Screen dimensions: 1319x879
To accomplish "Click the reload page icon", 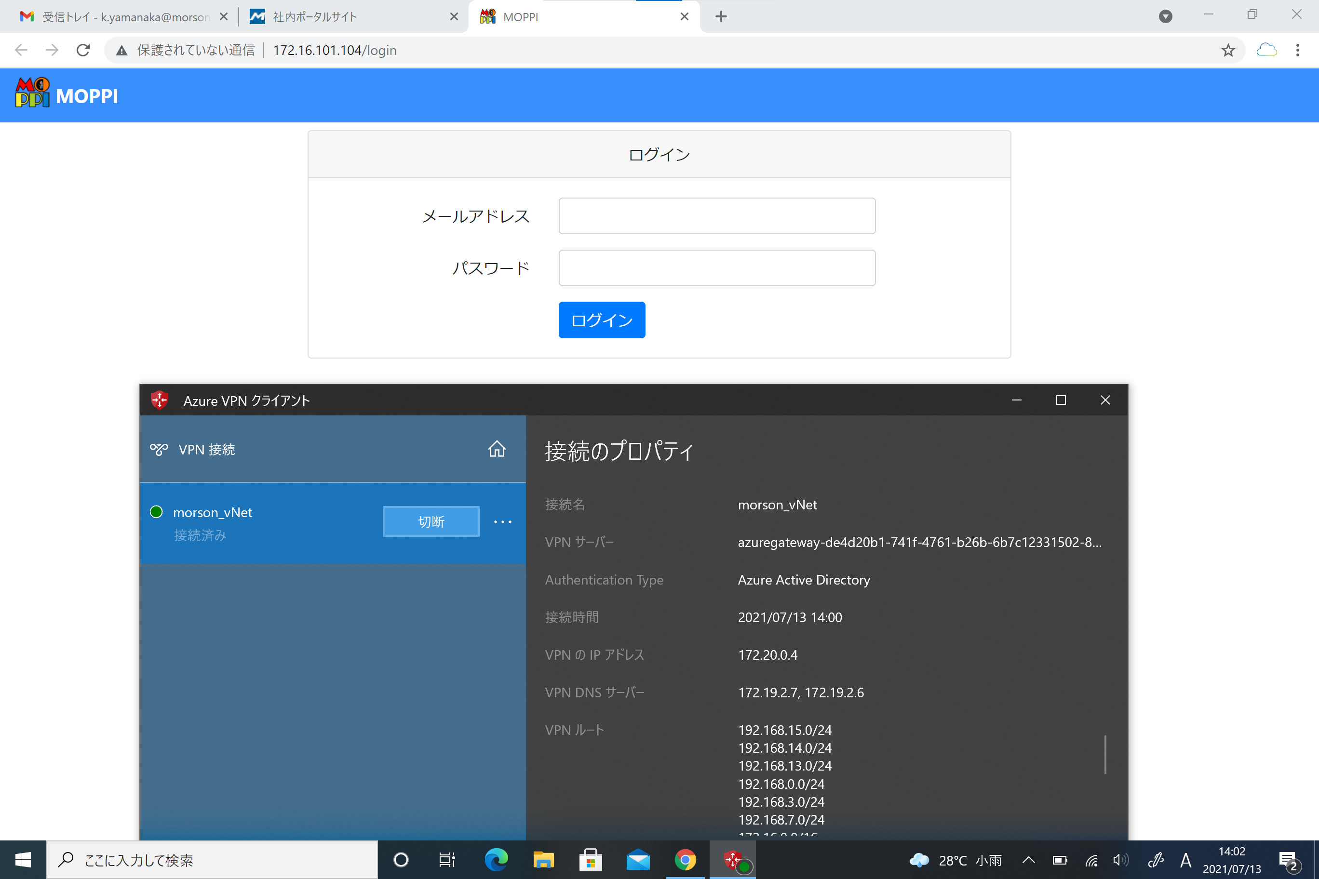I will click(83, 51).
